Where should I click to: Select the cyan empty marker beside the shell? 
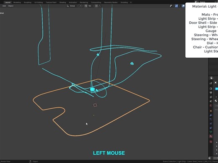click(132, 64)
